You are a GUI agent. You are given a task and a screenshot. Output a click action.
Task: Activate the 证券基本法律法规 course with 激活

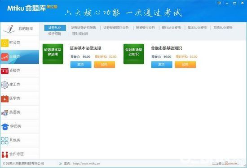click(81, 65)
